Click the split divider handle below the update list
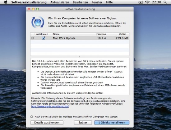 [x=80, y=57]
